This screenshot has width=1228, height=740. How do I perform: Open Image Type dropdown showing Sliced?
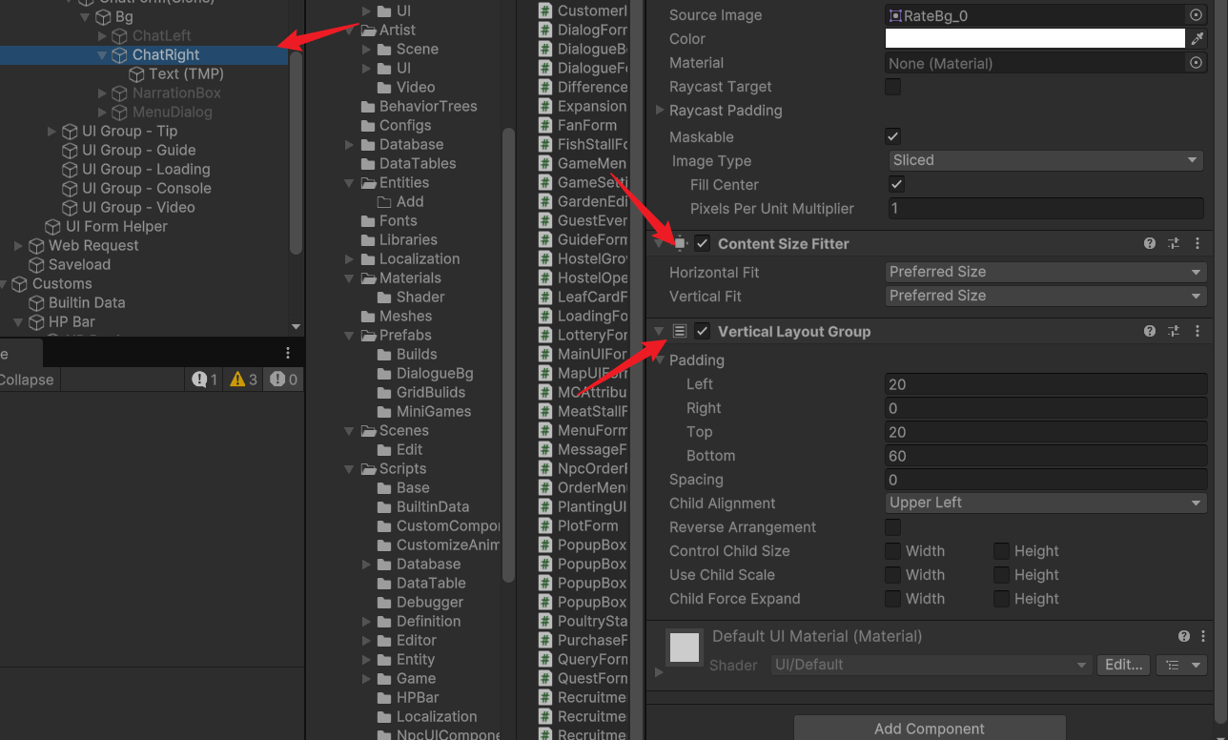[1046, 161]
